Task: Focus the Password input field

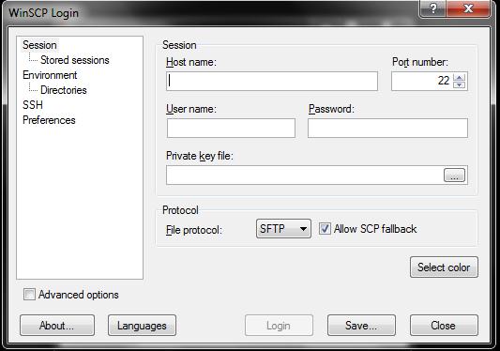Action: pyautogui.click(x=387, y=128)
